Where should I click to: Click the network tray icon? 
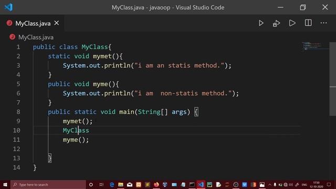(286, 184)
